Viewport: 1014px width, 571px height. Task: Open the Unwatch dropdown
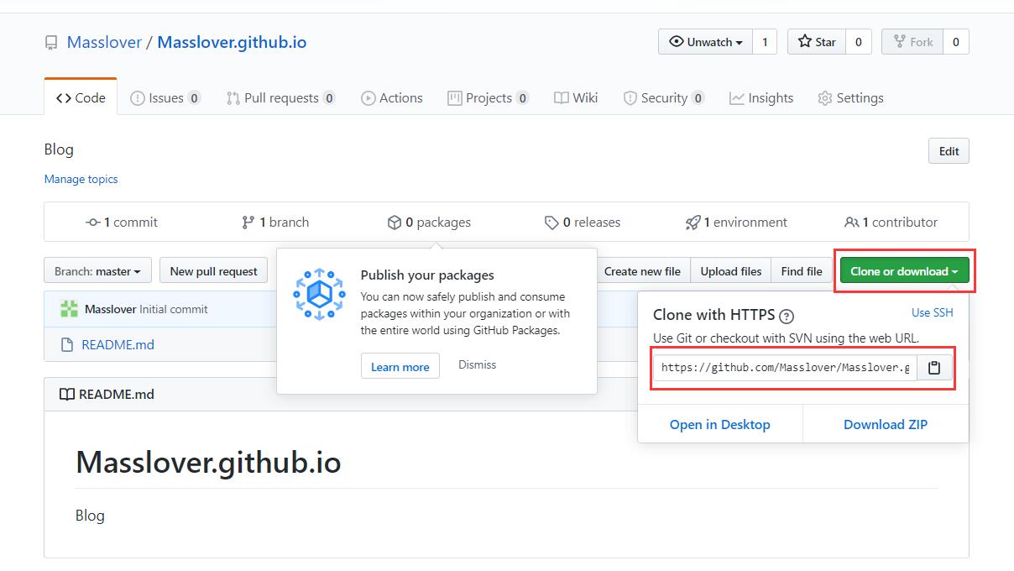pos(705,42)
